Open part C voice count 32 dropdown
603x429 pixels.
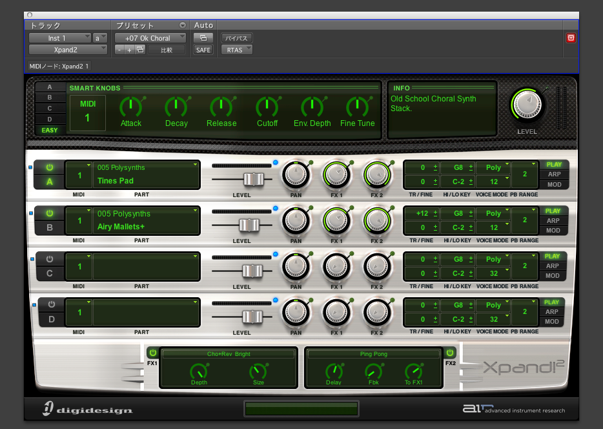coord(493,273)
